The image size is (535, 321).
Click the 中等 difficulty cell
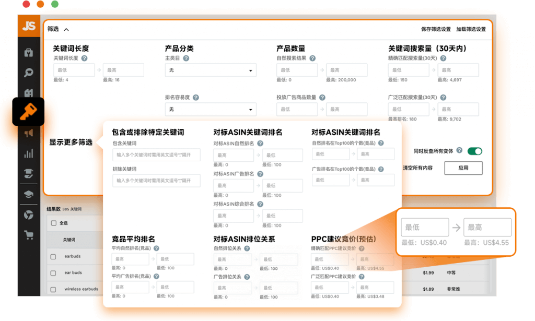451,272
